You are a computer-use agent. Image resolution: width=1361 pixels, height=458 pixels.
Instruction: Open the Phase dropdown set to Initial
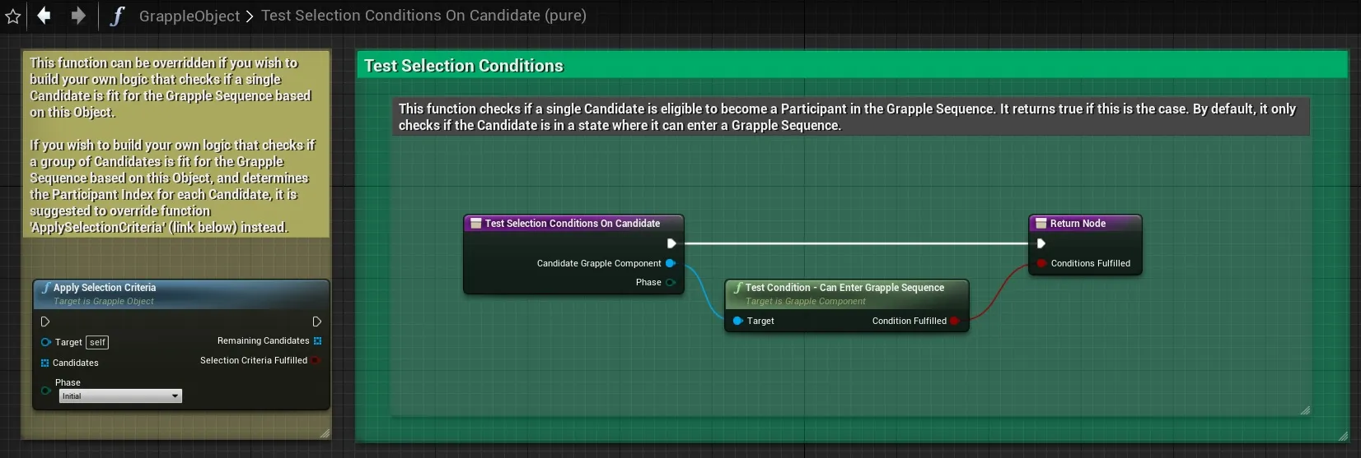coord(120,396)
